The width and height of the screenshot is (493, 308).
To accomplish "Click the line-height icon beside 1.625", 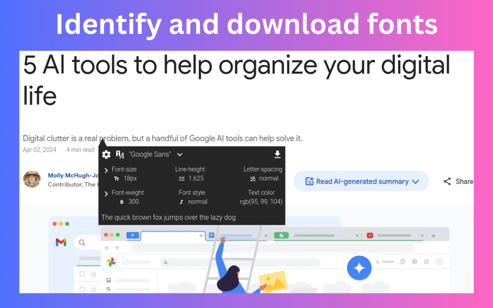I will point(181,178).
